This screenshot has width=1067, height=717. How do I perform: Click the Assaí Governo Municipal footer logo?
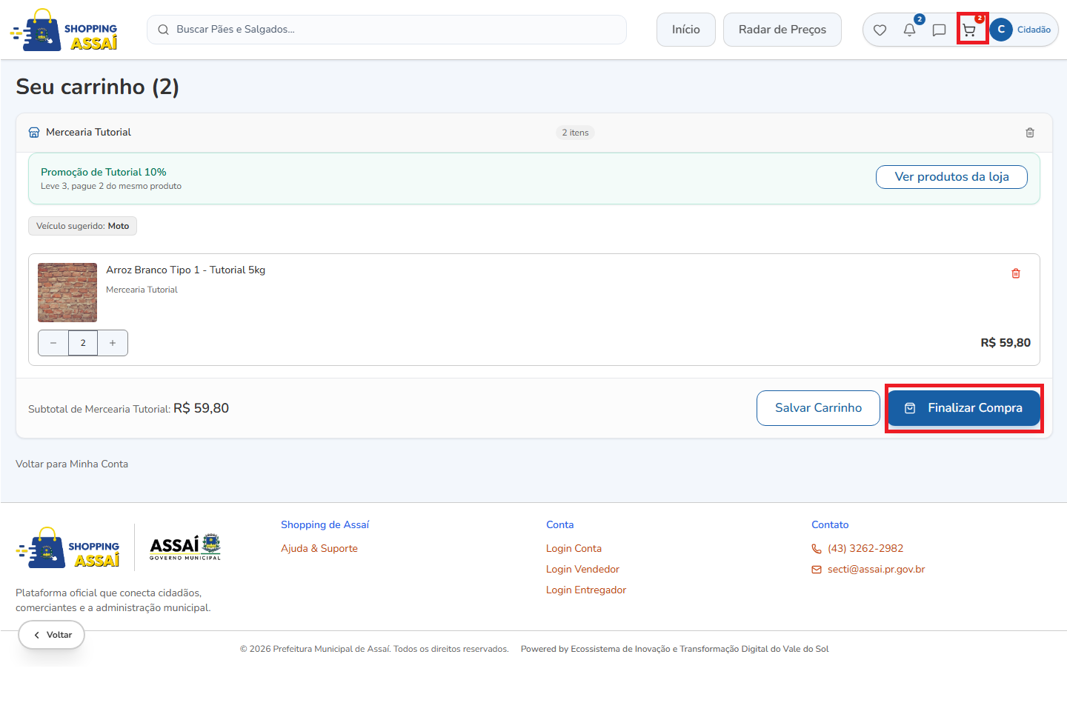point(185,547)
